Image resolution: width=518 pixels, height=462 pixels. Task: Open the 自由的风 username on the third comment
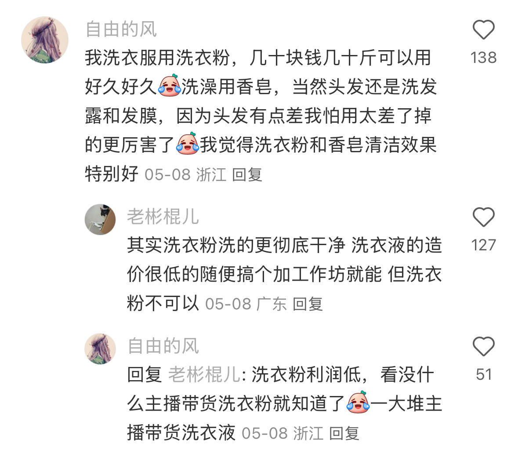pos(163,346)
